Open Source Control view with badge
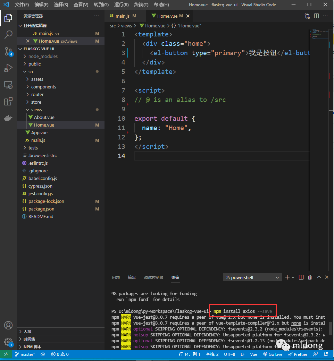334x361 pixels. (x=8, y=51)
